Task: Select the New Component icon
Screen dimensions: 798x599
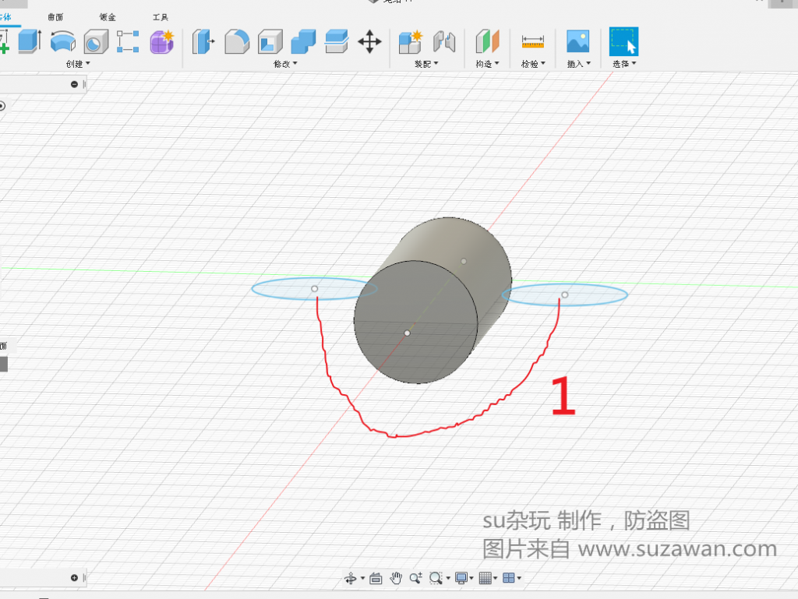Action: point(410,42)
